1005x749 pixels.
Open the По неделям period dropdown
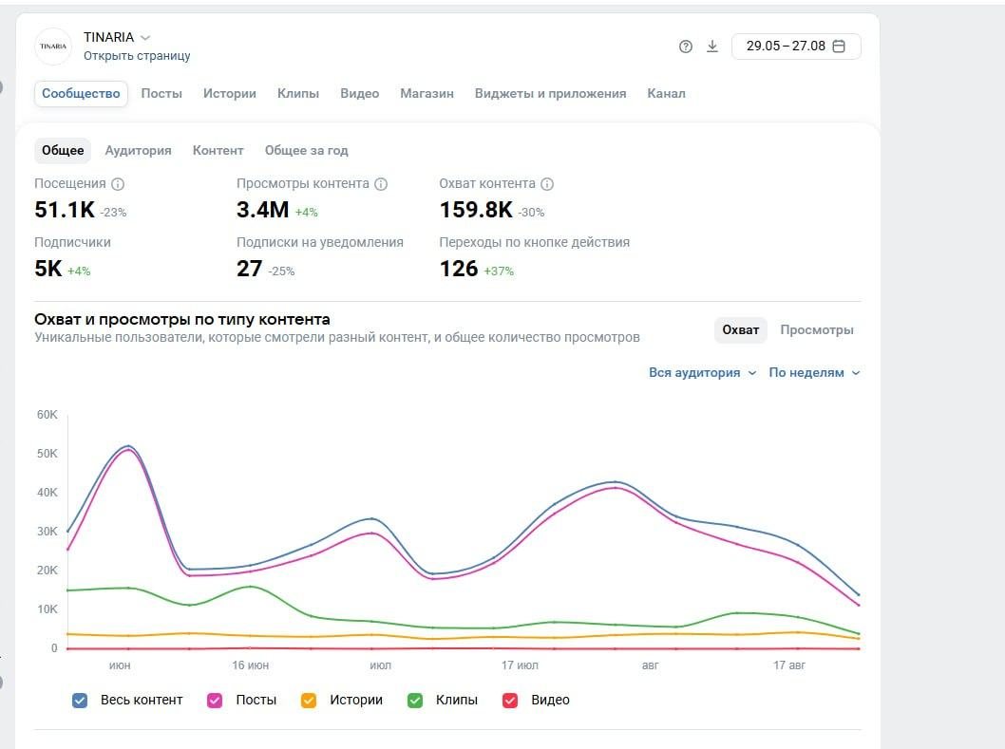814,373
